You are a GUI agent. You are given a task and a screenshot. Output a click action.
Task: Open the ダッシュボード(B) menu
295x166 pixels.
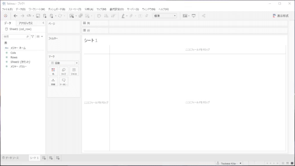pyautogui.click(x=57, y=9)
